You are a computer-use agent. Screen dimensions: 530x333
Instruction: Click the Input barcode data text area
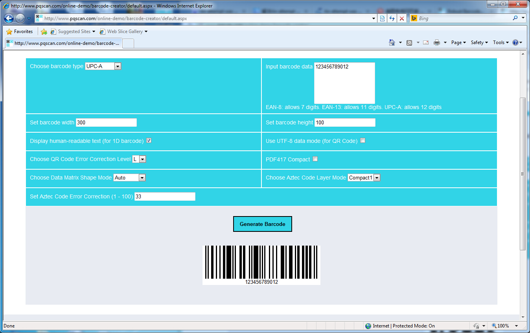(x=344, y=83)
